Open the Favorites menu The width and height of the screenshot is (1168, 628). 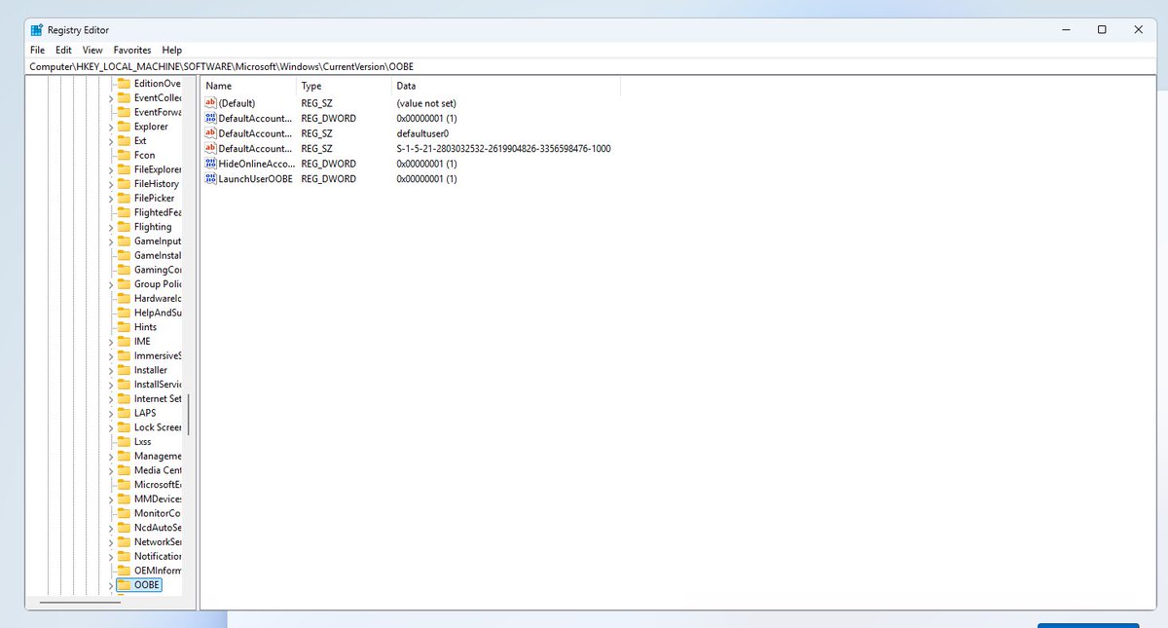pos(132,50)
